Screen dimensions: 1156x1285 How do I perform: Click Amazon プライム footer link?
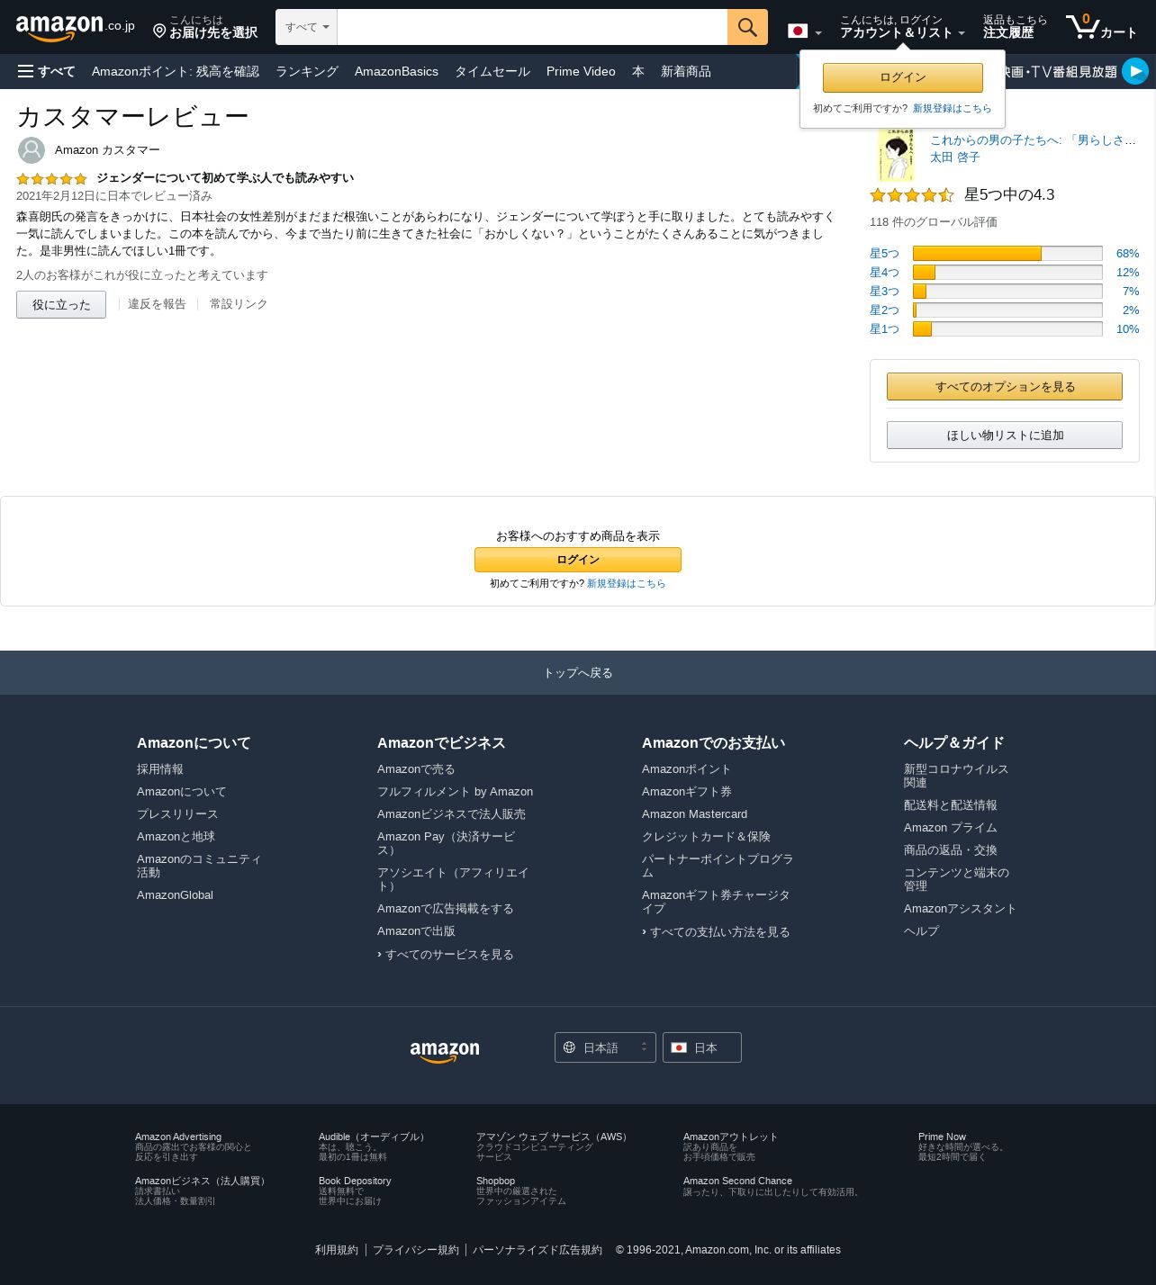(951, 828)
